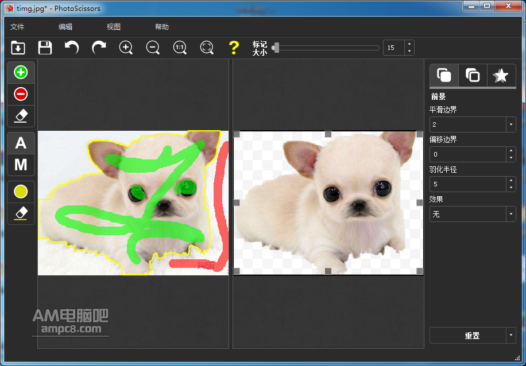The width and height of the screenshot is (526, 366).
Task: Click the window resize grip in corner
Action: coord(517,359)
